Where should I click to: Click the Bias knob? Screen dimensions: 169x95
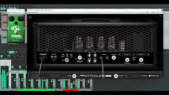[x=89, y=56]
